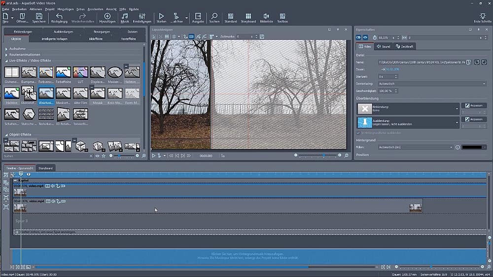Screen dimensions: 493x277
Task: Select the Mosaik effect thumbnail
Action: coord(97,93)
